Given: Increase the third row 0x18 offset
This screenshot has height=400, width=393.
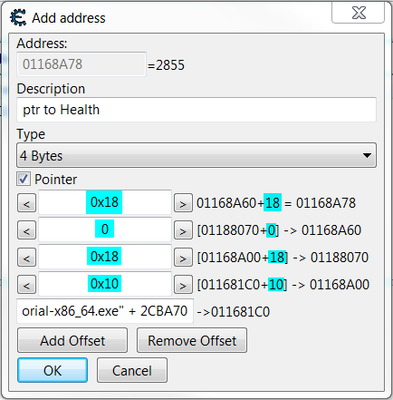Looking at the screenshot, I should (183, 258).
